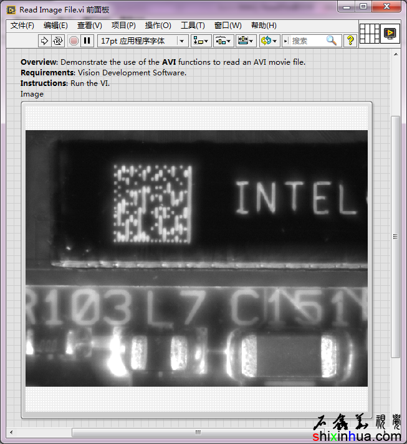Open the 帮助(H) menu
407x444 pixels.
pyautogui.click(x=264, y=26)
